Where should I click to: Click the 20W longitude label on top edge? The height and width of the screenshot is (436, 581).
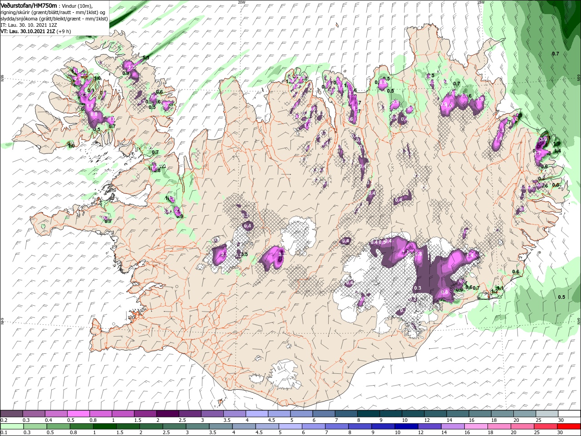click(x=241, y=2)
